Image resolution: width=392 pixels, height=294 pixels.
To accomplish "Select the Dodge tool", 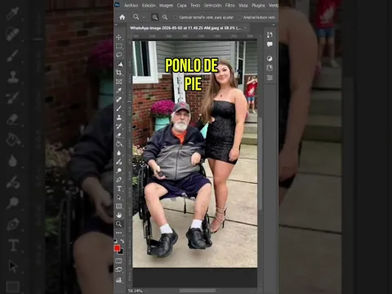I will (119, 171).
